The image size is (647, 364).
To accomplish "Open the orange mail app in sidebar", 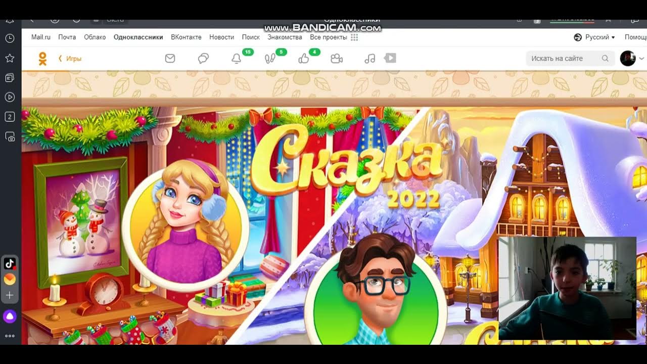I will [x=10, y=279].
